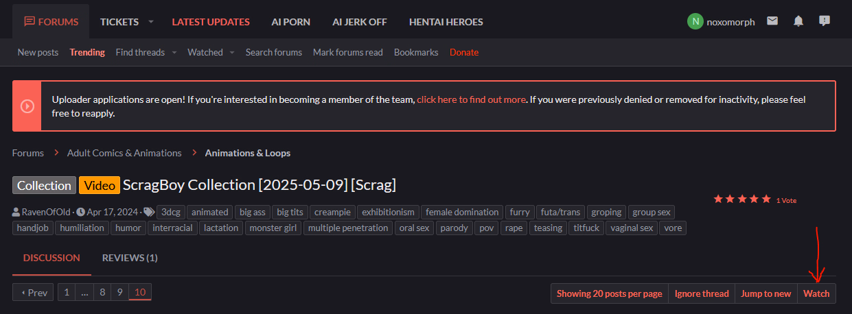Click the Prev page arrow button

33,293
